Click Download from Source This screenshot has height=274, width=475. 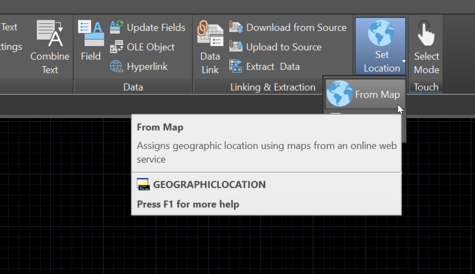(x=288, y=27)
